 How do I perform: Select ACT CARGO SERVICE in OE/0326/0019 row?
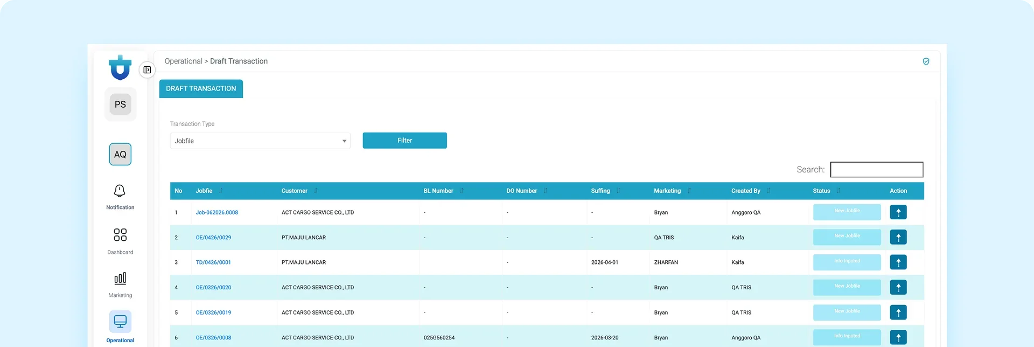[x=318, y=313]
